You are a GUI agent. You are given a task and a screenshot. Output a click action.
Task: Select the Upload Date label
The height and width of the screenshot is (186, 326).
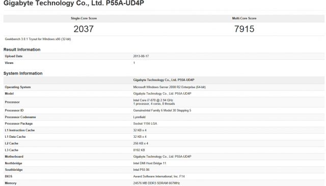pos(14,56)
